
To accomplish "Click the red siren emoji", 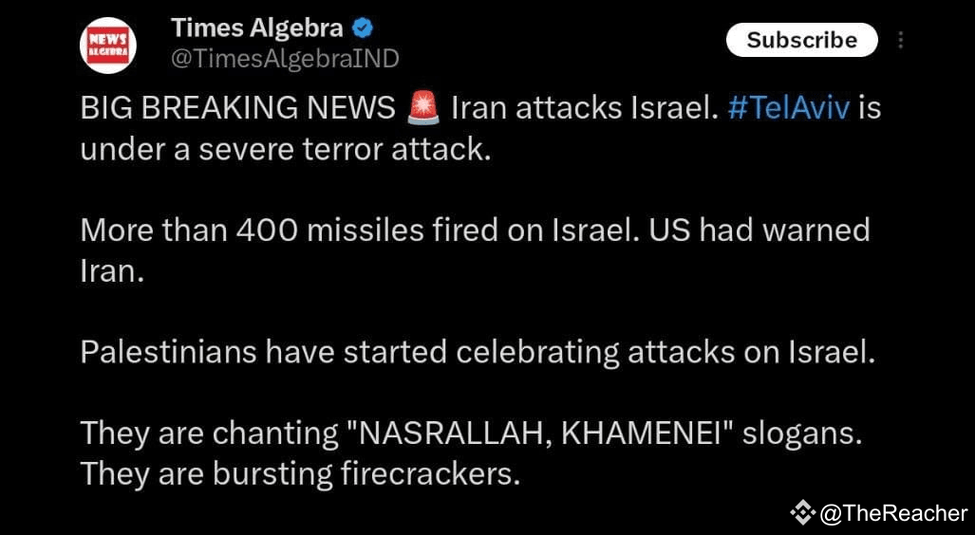I will pyautogui.click(x=422, y=108).
